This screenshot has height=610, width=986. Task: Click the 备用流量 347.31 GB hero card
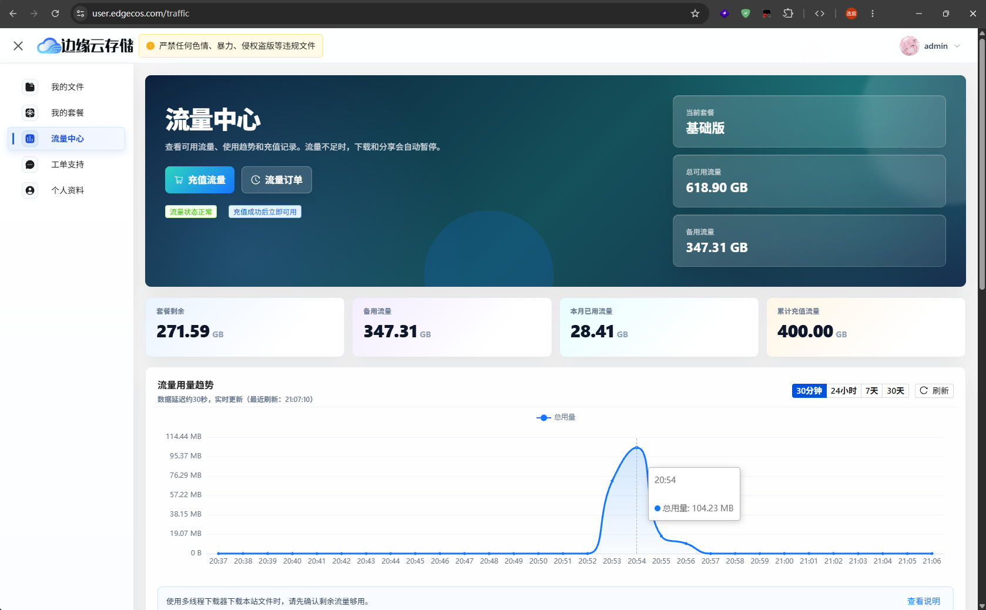pos(809,241)
